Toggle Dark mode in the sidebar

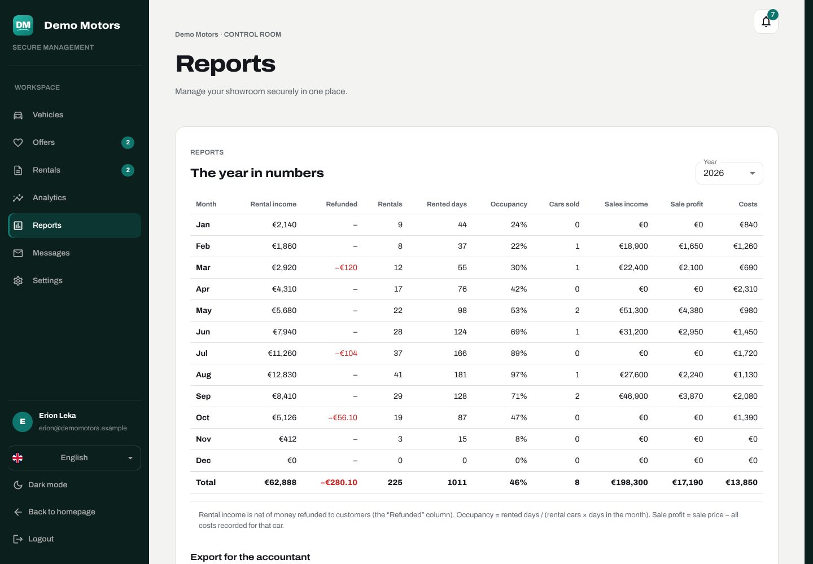coord(75,485)
